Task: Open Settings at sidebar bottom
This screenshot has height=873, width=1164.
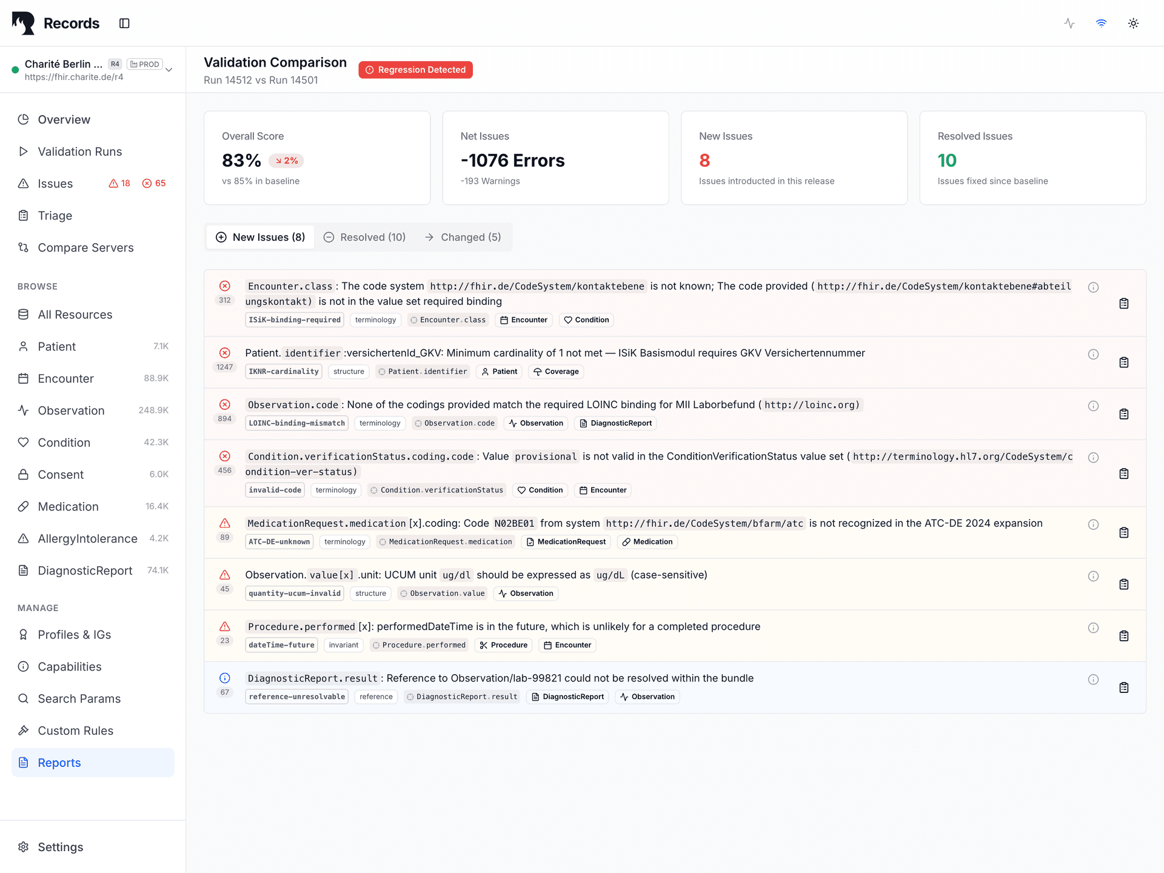Action: (60, 847)
